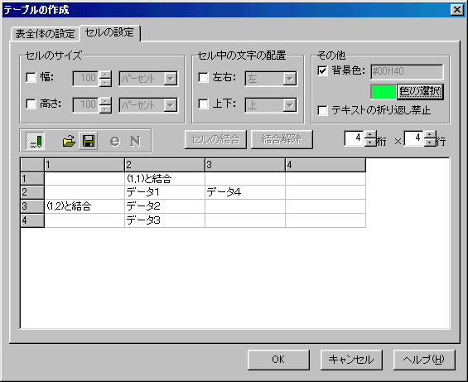Increase the 幅 width value with spinner

click(x=105, y=75)
